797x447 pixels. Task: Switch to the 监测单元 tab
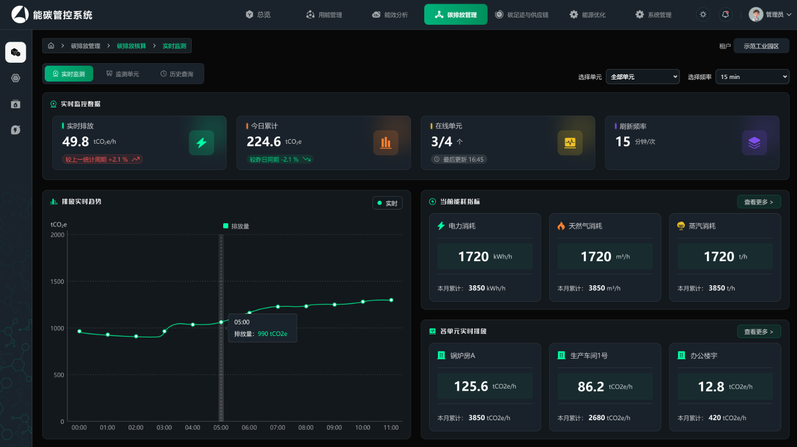(x=123, y=74)
